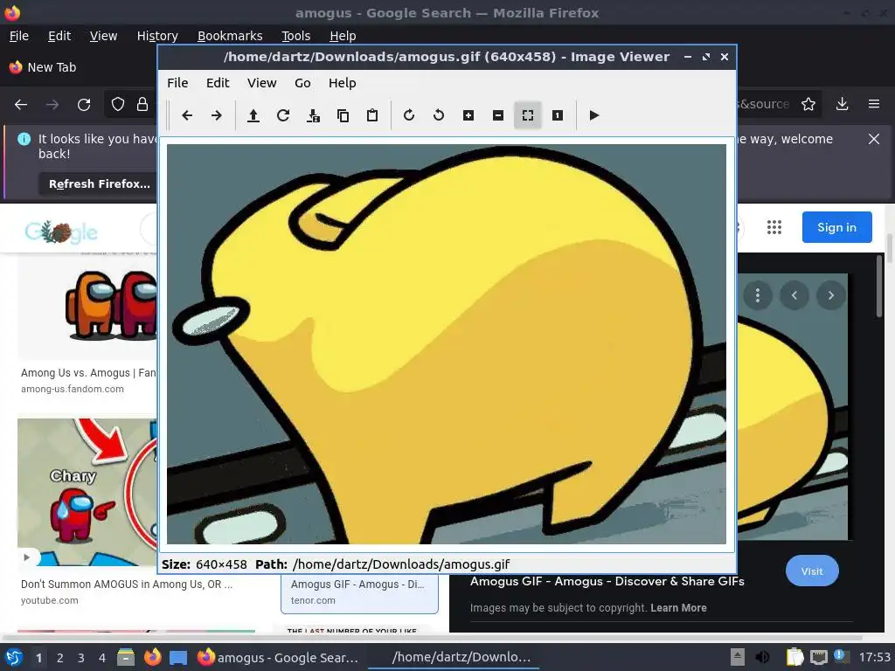The width and height of the screenshot is (895, 671).
Task: Click the paste clipboard icon in viewer
Action: pos(372,115)
